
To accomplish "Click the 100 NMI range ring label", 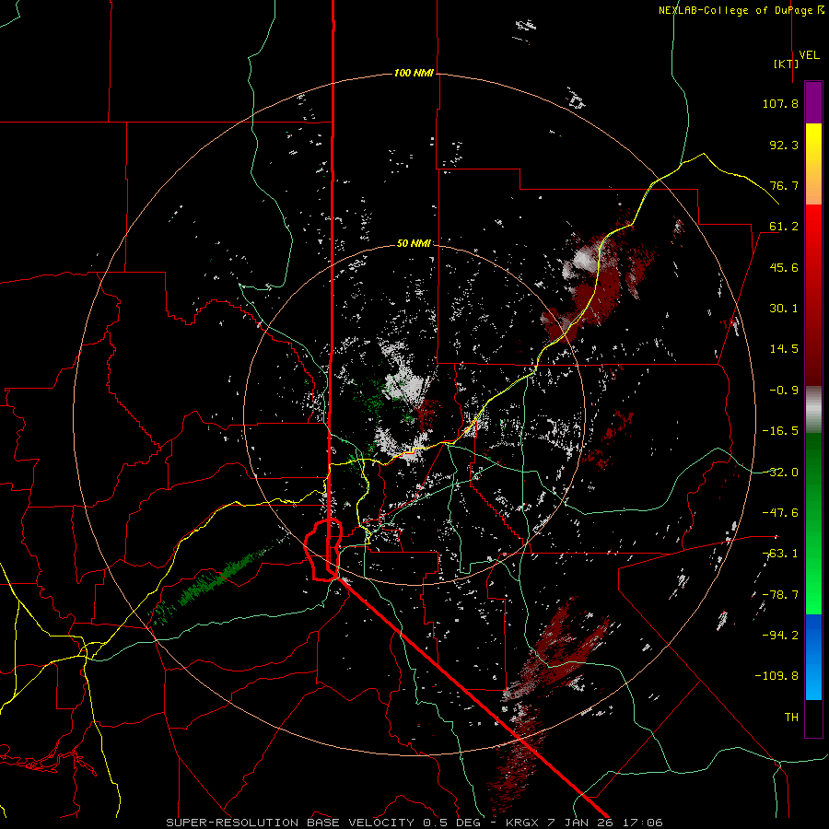I will click(414, 73).
